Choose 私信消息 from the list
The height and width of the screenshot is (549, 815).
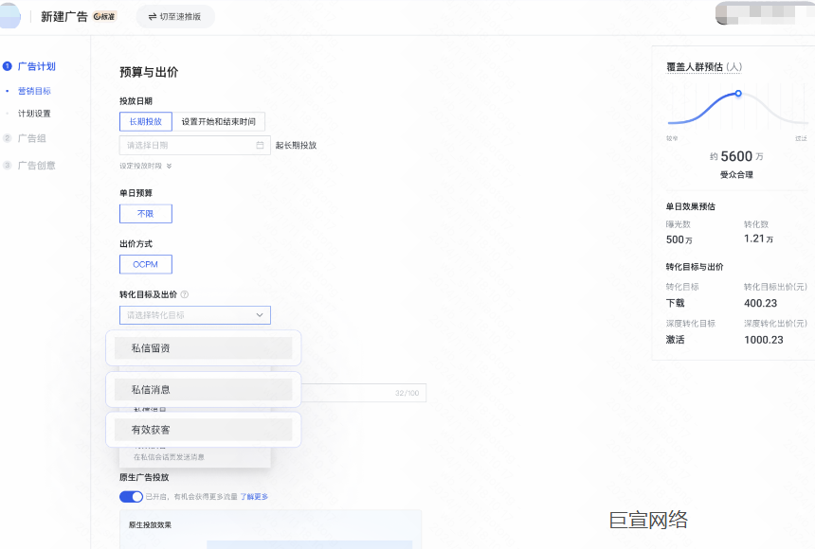tap(203, 390)
